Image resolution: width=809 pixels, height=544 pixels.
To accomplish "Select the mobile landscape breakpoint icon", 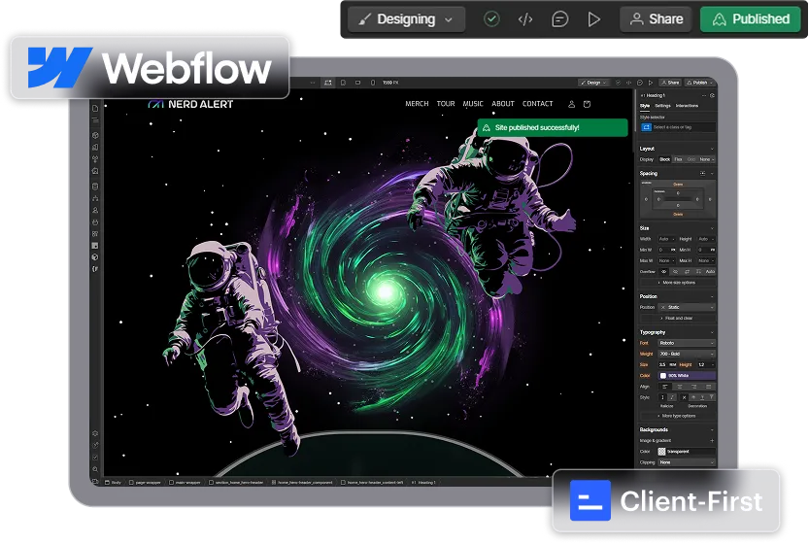I will tap(358, 83).
